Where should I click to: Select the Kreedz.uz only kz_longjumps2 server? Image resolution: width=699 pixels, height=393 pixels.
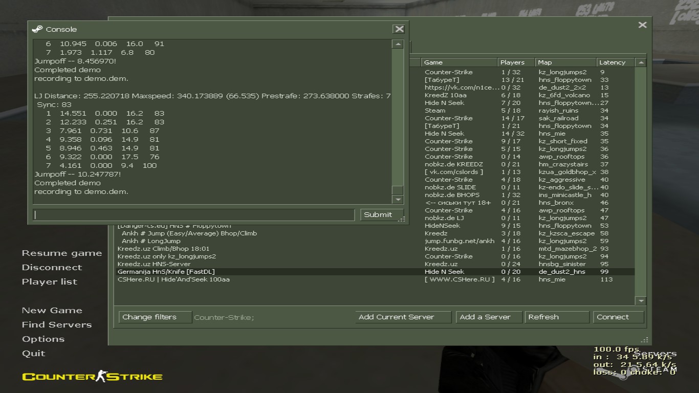point(374,256)
